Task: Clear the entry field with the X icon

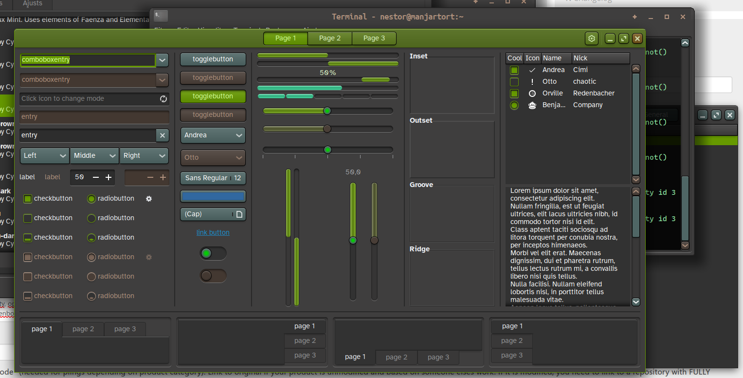Action: pyautogui.click(x=163, y=135)
